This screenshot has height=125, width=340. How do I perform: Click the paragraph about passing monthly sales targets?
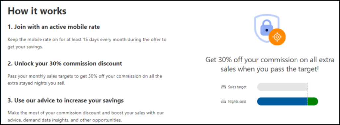(x=85, y=80)
